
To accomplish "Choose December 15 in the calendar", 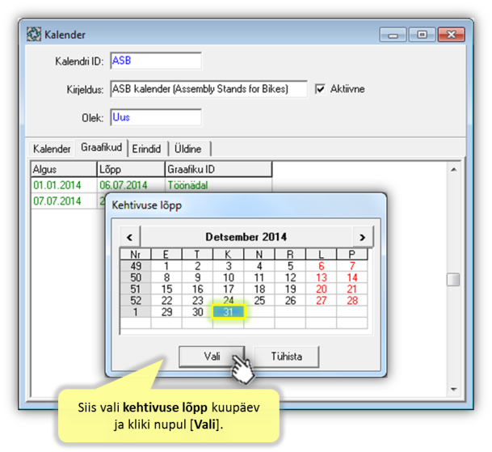I will tap(166, 289).
